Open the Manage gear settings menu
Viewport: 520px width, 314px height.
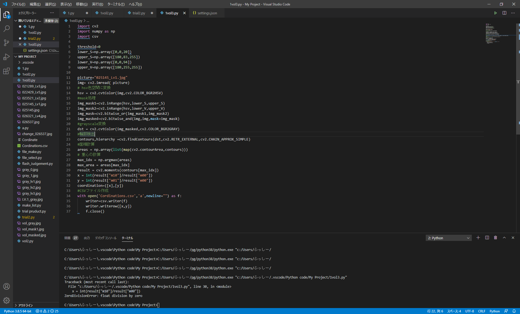pos(6,300)
